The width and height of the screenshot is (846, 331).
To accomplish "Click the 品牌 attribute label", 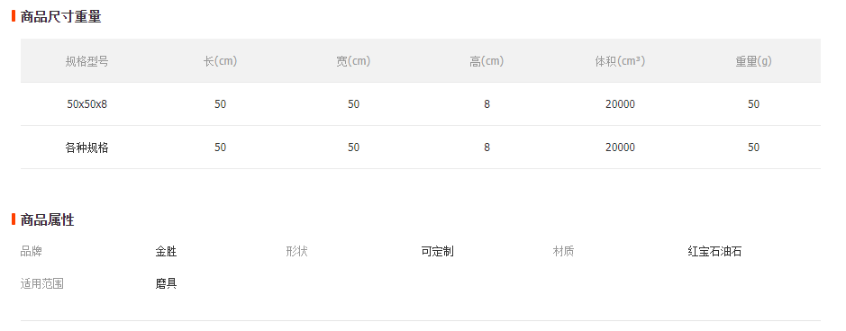I will (x=32, y=251).
